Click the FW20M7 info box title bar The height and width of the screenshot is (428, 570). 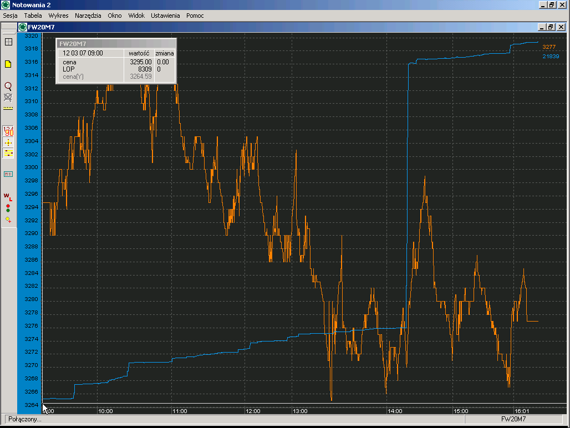point(116,43)
